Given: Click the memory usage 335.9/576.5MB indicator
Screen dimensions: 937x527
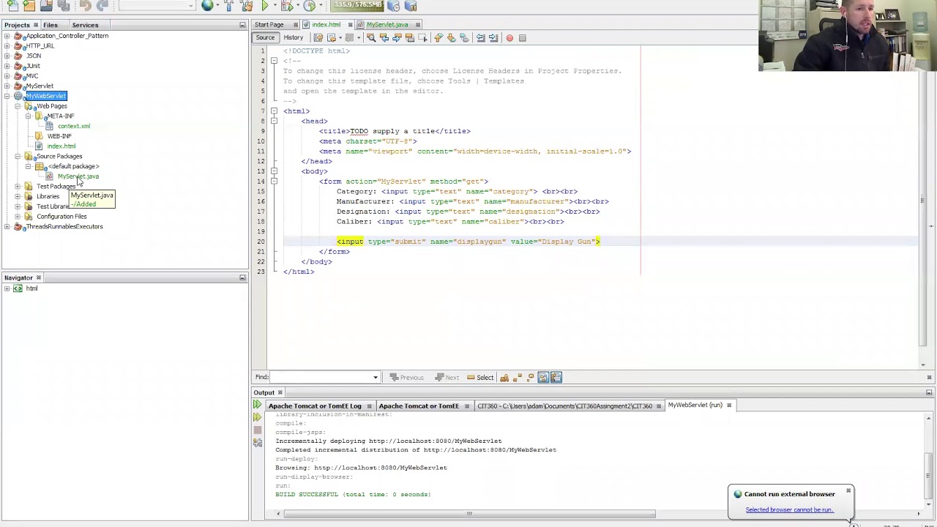Looking at the screenshot, I should tap(357, 6).
